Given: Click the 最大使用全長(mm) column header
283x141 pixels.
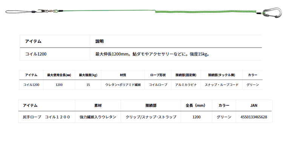Looking at the screenshot, I should (x=59, y=75).
